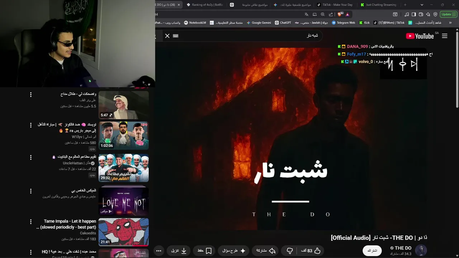
Task: Click the share page icon in the address bar
Action: 331,14
